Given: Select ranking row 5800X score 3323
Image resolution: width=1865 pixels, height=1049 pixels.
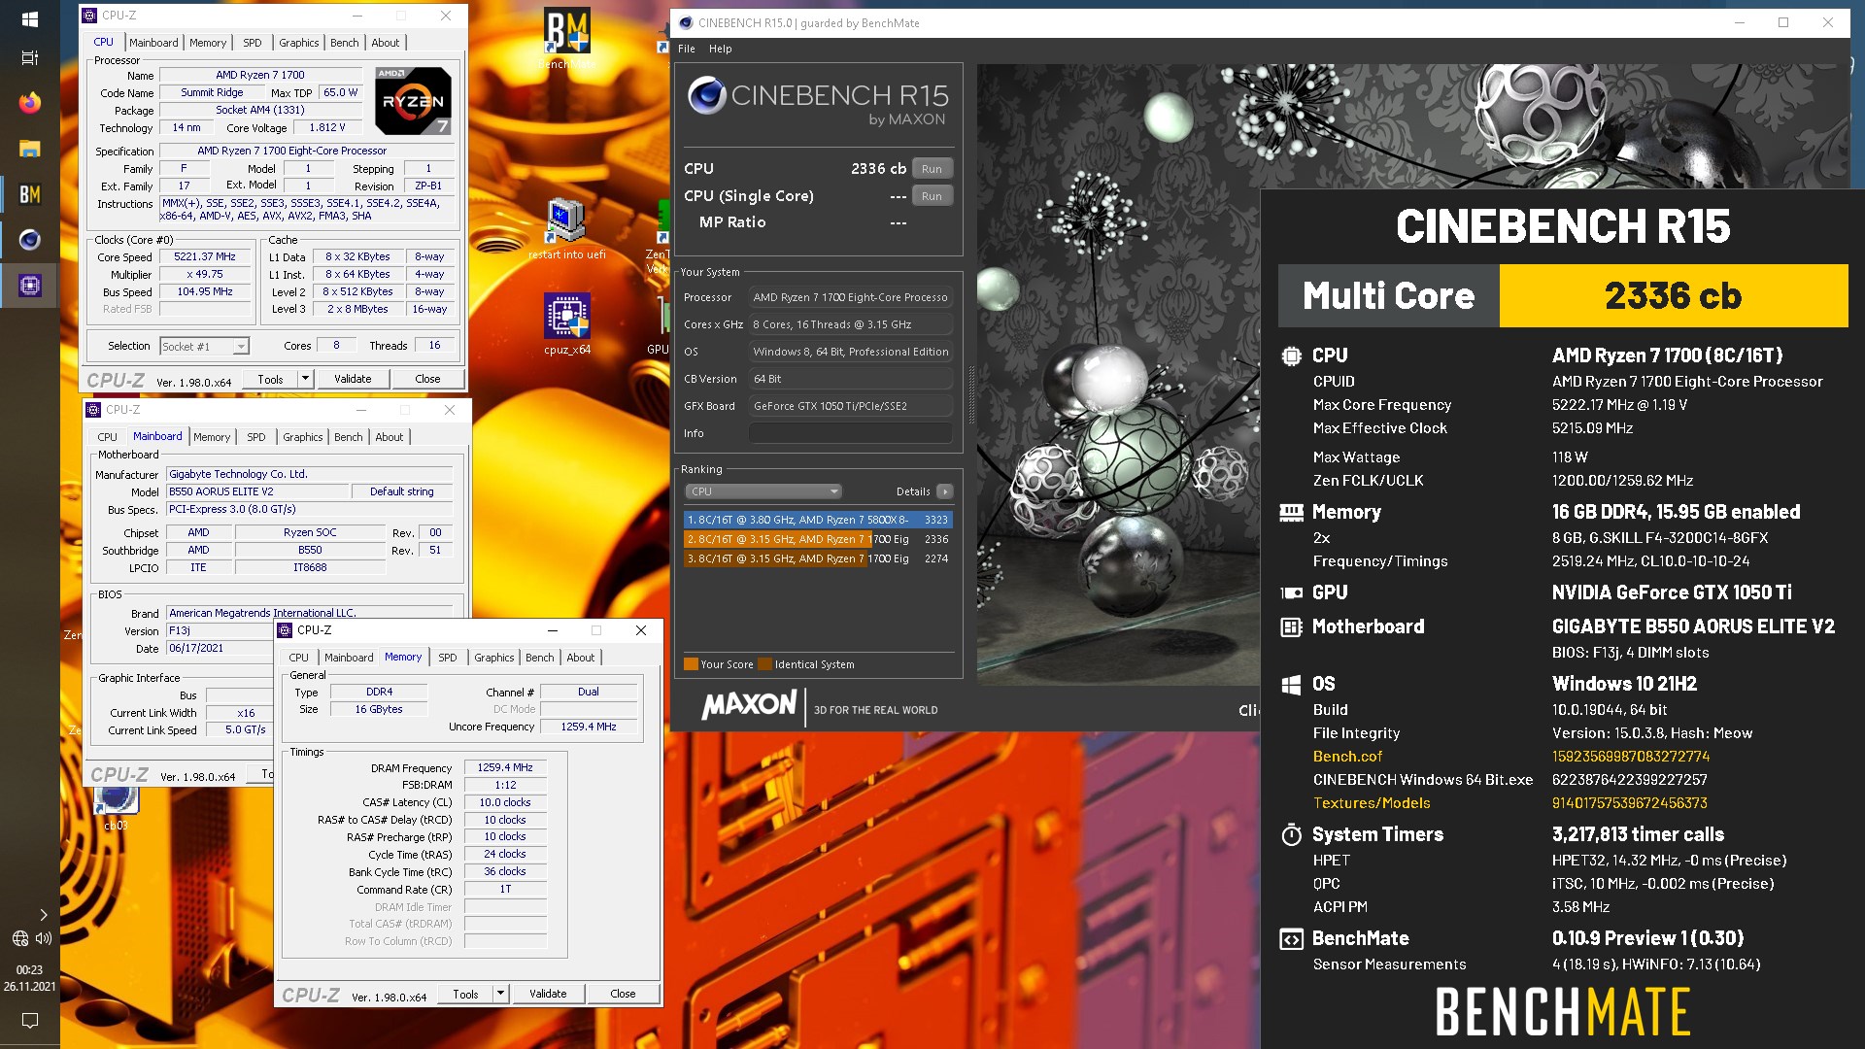Looking at the screenshot, I should (817, 520).
